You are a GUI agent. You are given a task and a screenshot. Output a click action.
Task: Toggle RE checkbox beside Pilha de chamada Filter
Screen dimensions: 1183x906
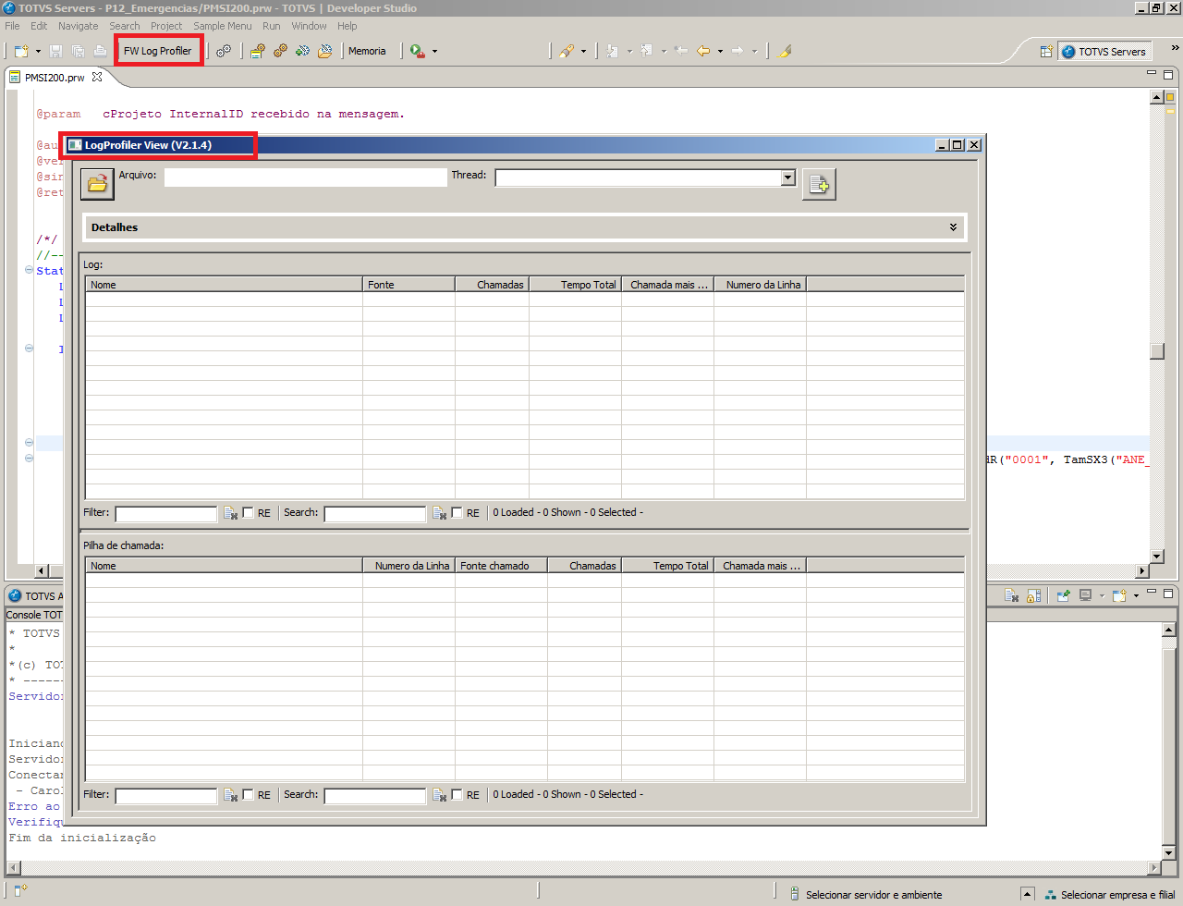click(x=249, y=794)
